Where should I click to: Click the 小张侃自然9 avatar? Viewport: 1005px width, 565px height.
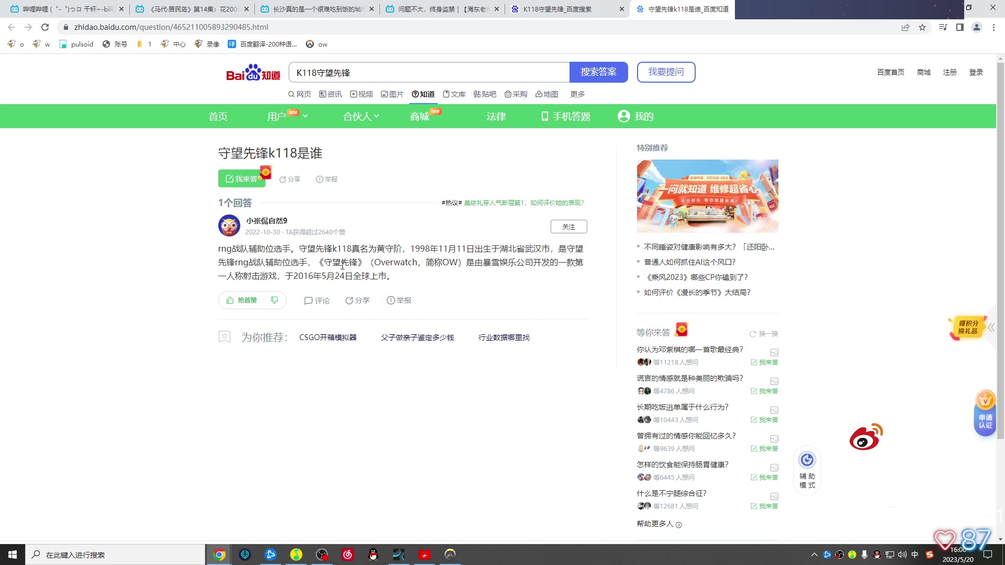tap(229, 226)
